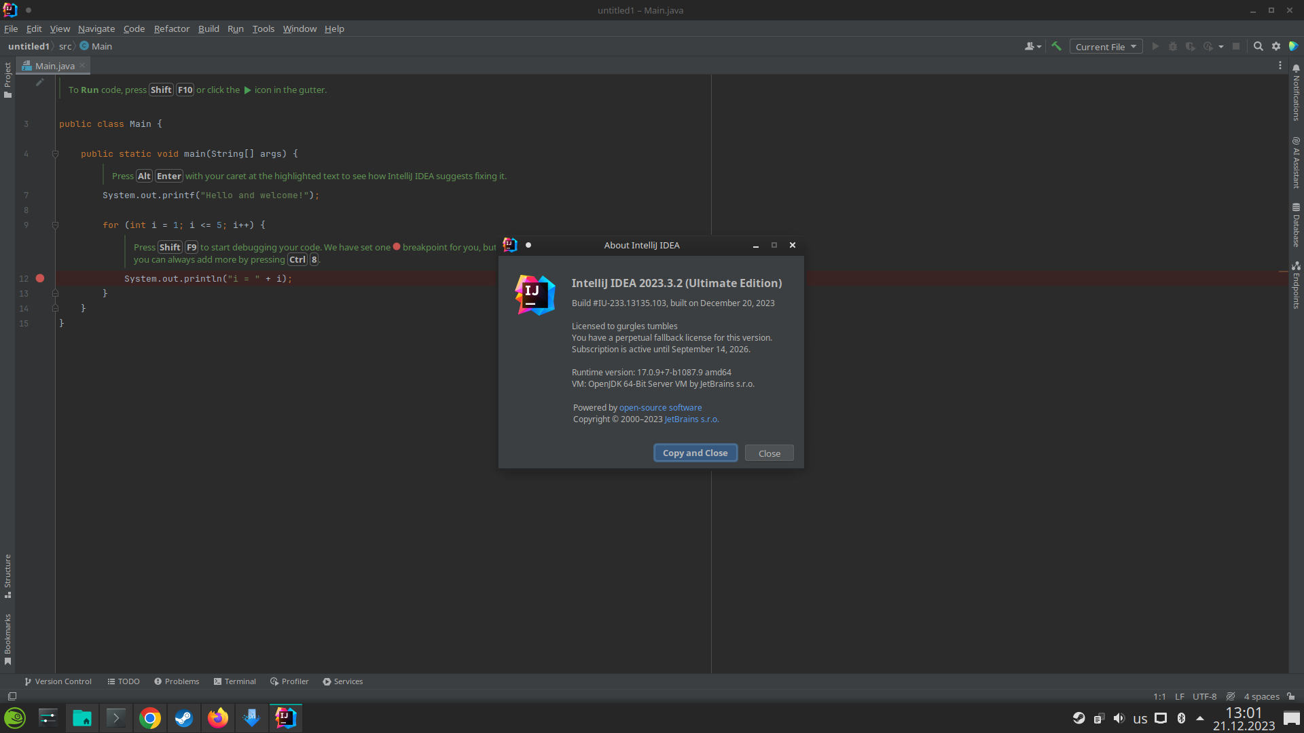Open the Terminal tool window
The width and height of the screenshot is (1304, 733).
(234, 681)
